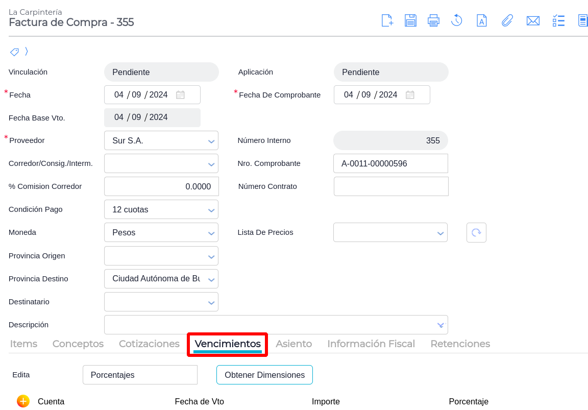Open the Condición Pago dropdown
Viewport: 588px width, 410px height.
[x=211, y=210]
